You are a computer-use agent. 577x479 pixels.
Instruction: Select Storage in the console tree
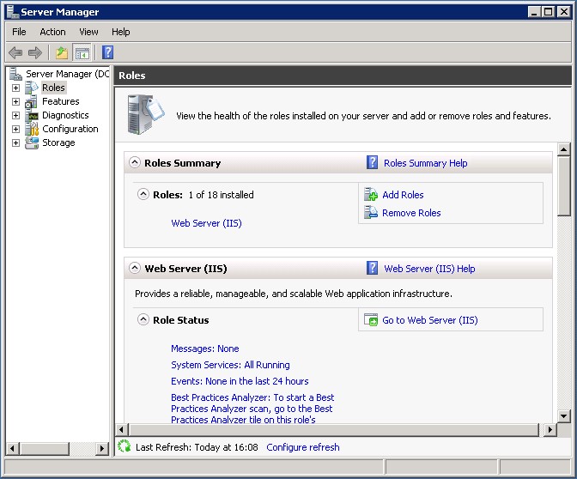[x=58, y=142]
